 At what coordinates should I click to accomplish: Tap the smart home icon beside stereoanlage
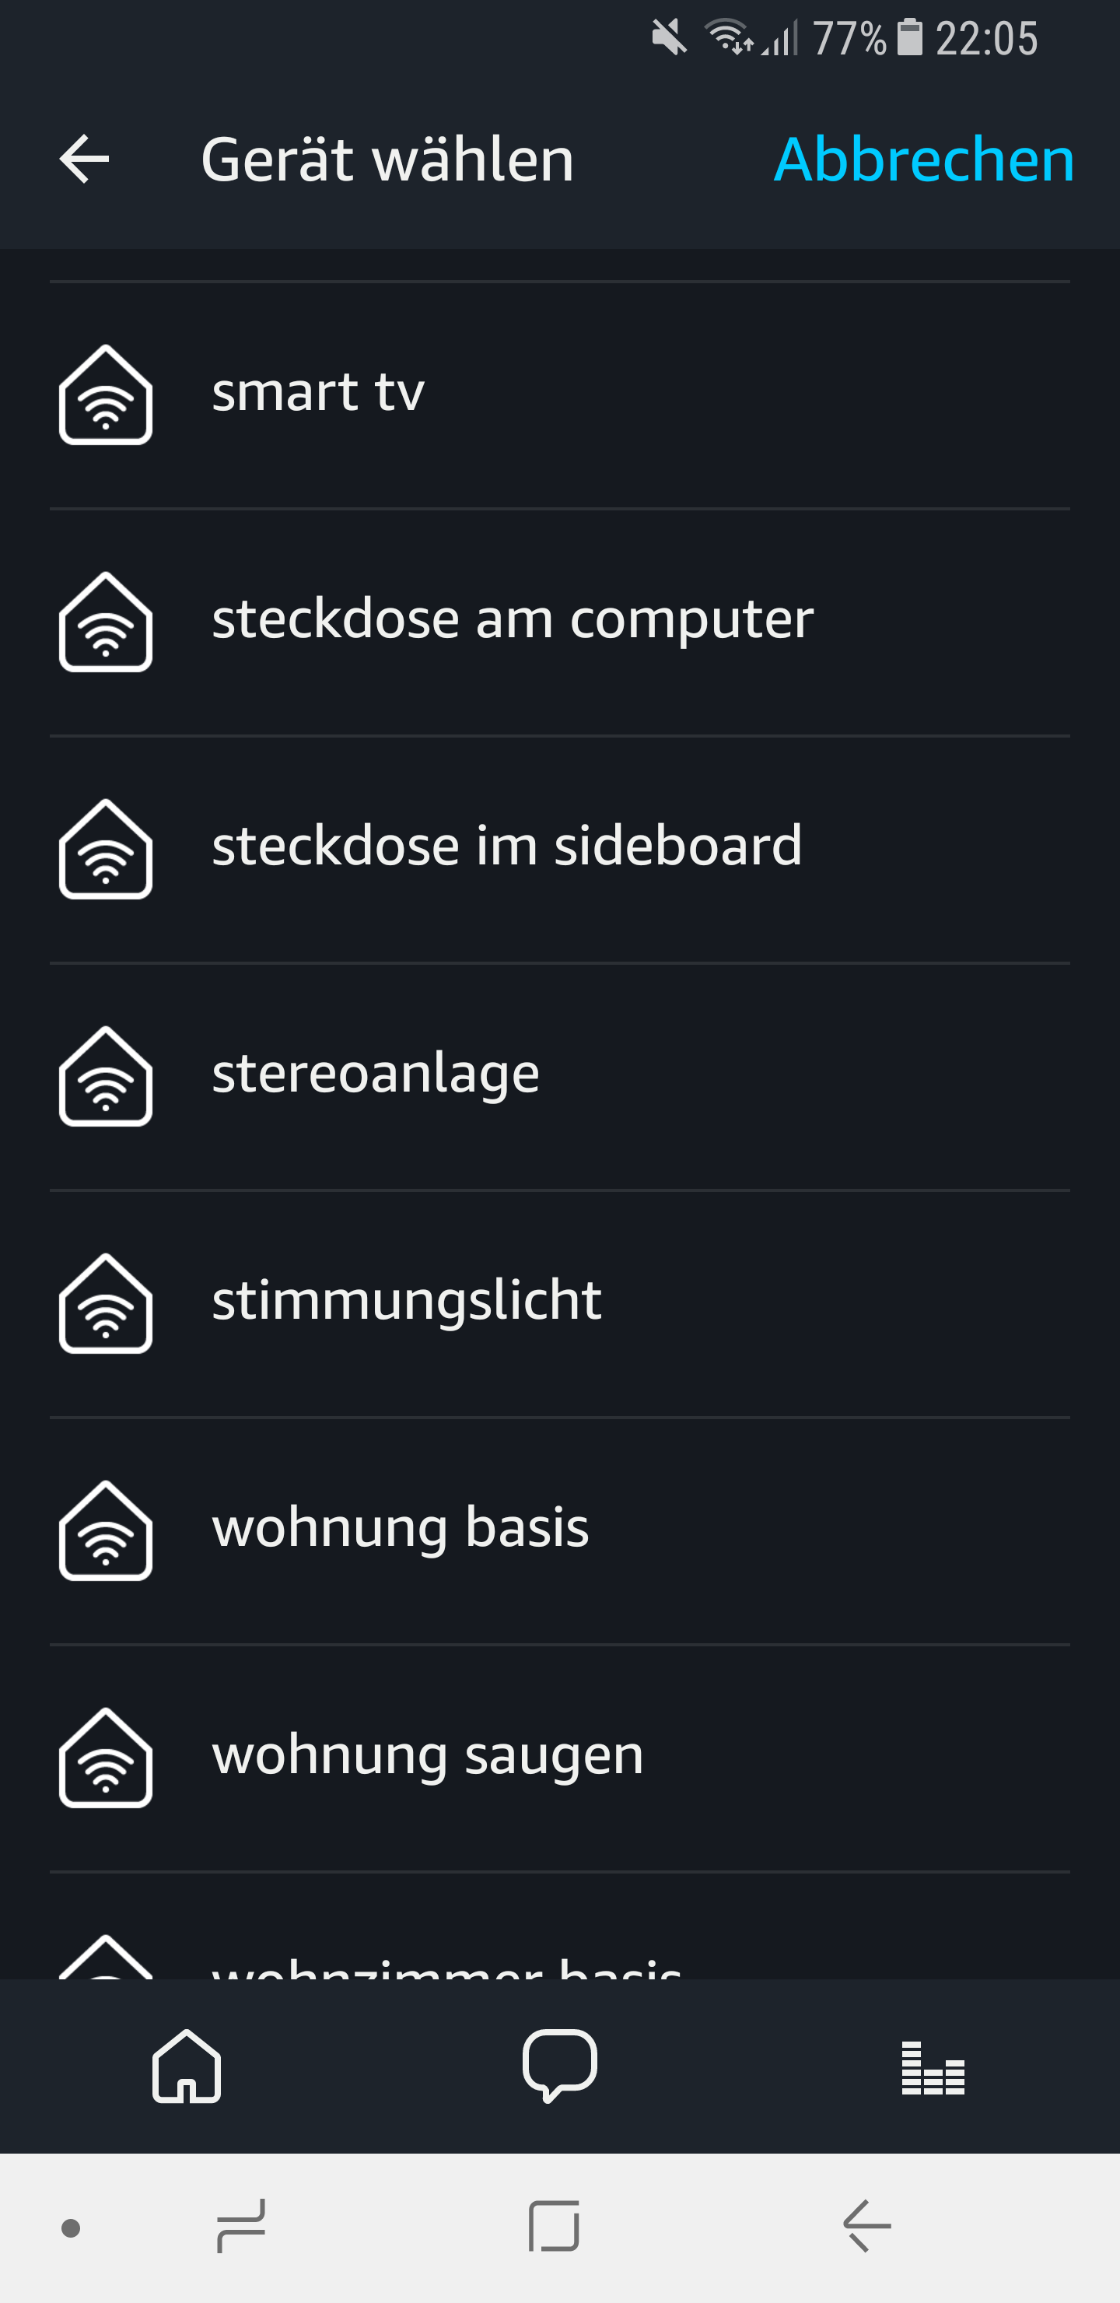[106, 1075]
